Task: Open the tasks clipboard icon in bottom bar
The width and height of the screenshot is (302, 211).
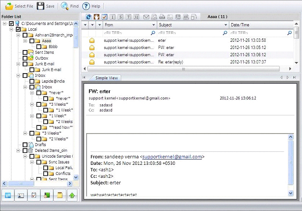Action: 34,196
